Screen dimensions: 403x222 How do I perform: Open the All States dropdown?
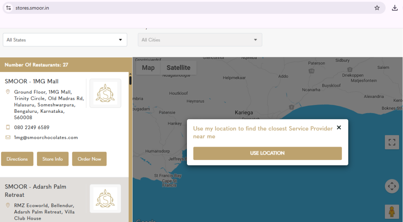[x=65, y=40]
